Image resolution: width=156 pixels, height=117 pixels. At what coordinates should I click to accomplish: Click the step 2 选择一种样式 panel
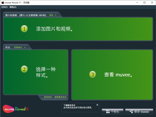pos(36,72)
